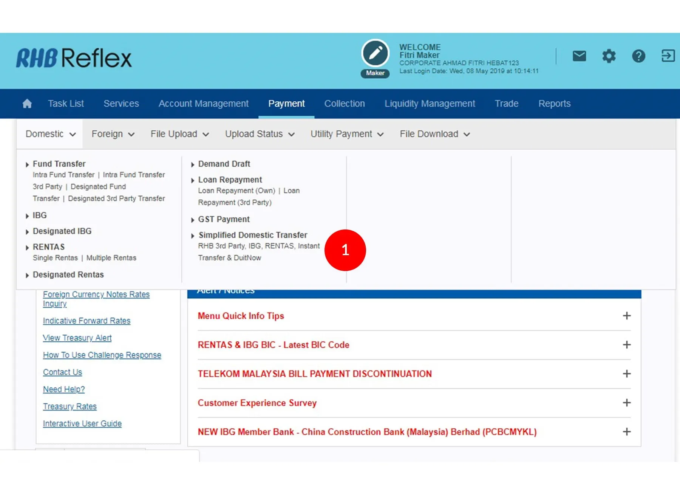Open the Foreign dropdown menu
Image resolution: width=680 pixels, height=499 pixels.
113,134
